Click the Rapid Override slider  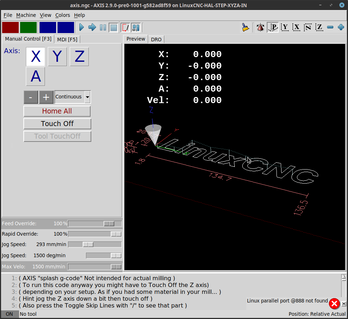pos(95,234)
